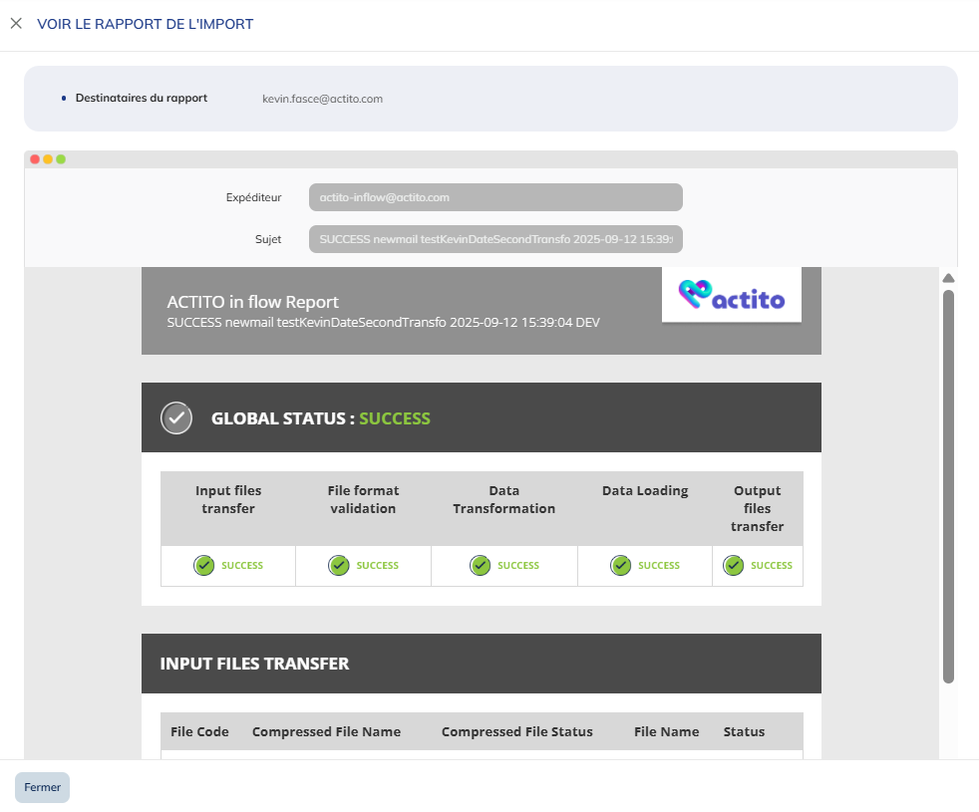The width and height of the screenshot is (979, 812).
Task: Click the File Code column header
Action: click(x=199, y=732)
